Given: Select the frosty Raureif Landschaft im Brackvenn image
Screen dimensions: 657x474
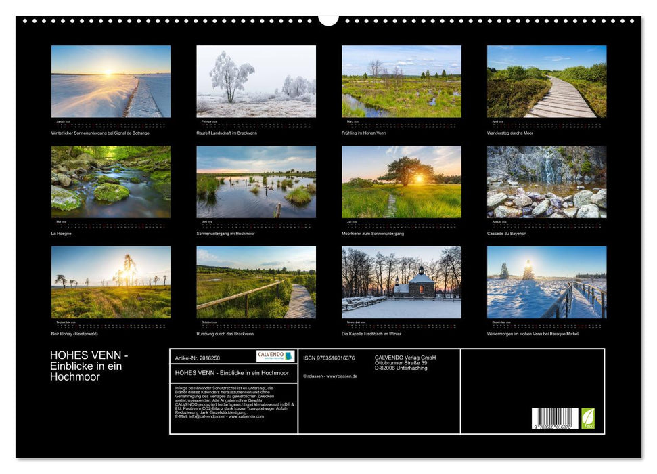Looking at the screenshot, I should click(256, 81).
